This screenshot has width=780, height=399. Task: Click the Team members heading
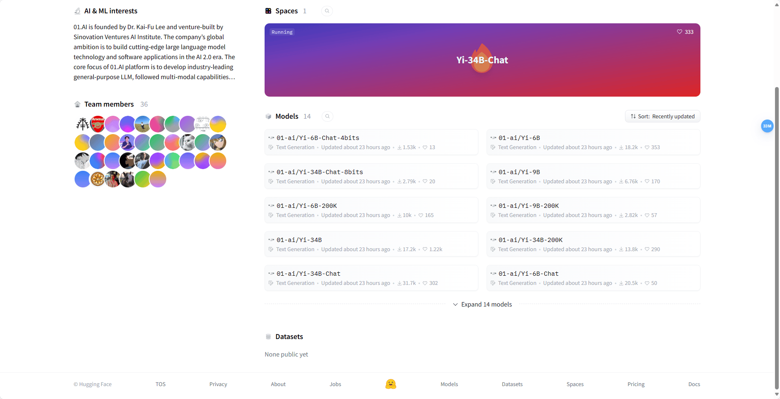click(109, 104)
